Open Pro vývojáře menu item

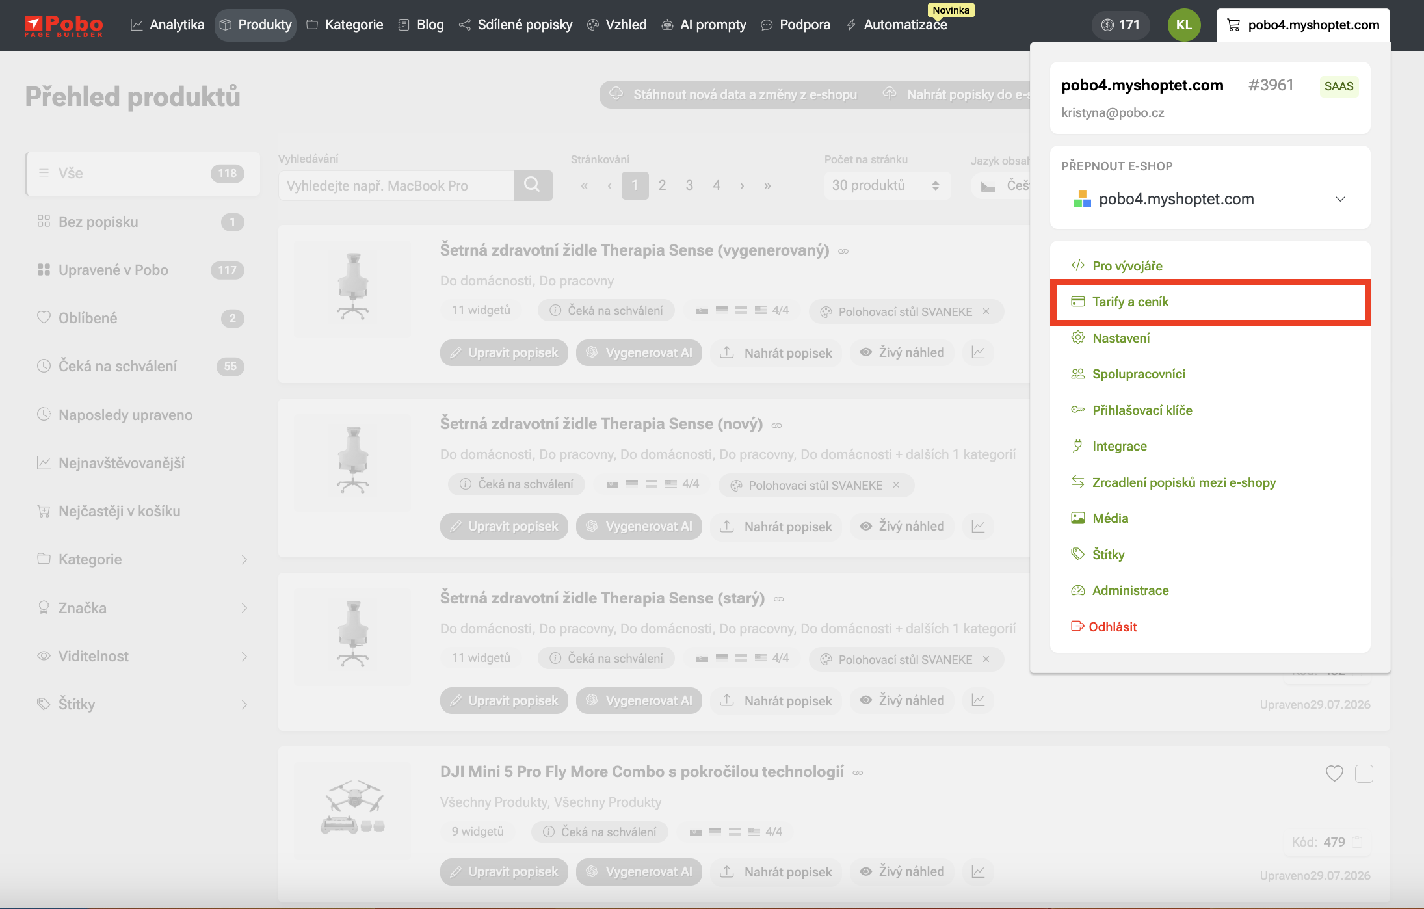tap(1116, 265)
